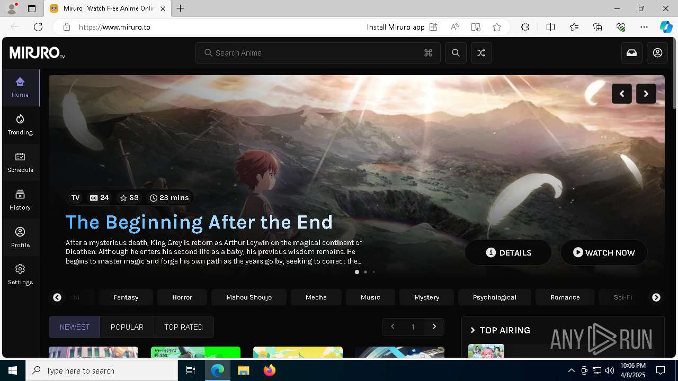Open Task View on taskbar
Image resolution: width=678 pixels, height=381 pixels.
(191, 370)
